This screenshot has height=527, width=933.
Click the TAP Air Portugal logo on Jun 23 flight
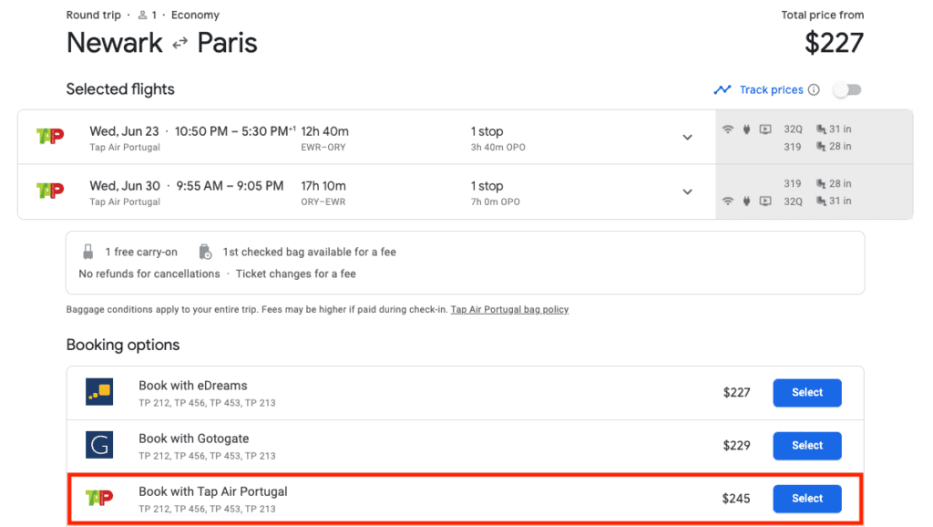[52, 135]
